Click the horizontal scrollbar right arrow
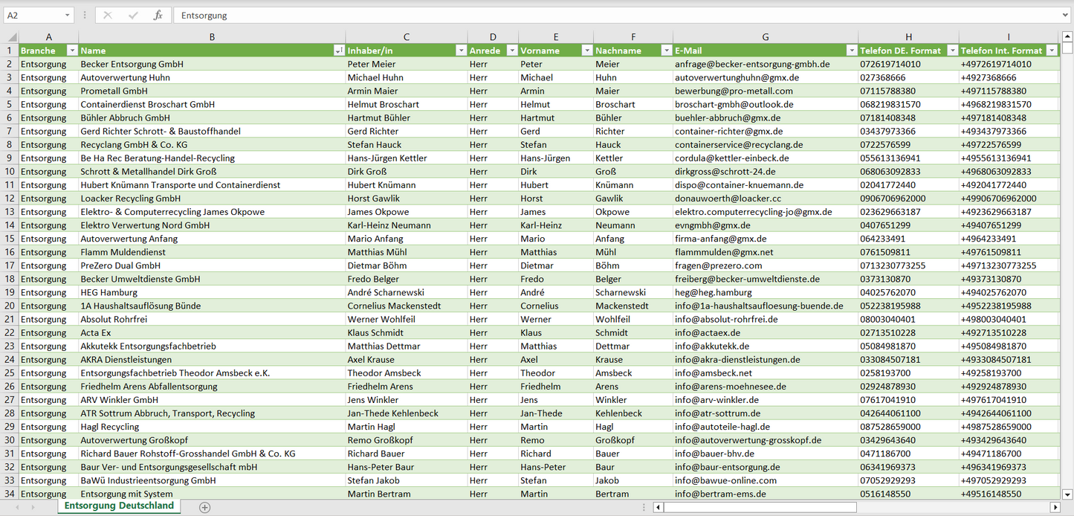The width and height of the screenshot is (1074, 516). (x=1055, y=507)
